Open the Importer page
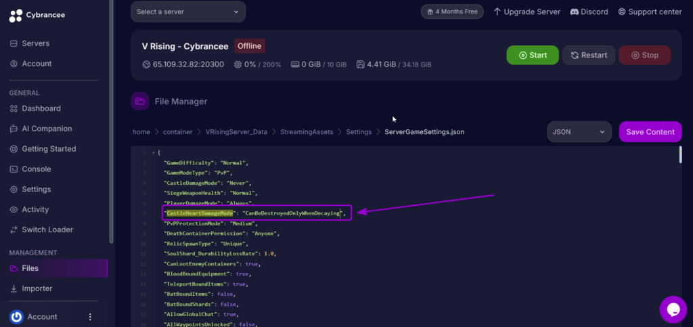Image resolution: width=693 pixels, height=327 pixels. (37, 288)
